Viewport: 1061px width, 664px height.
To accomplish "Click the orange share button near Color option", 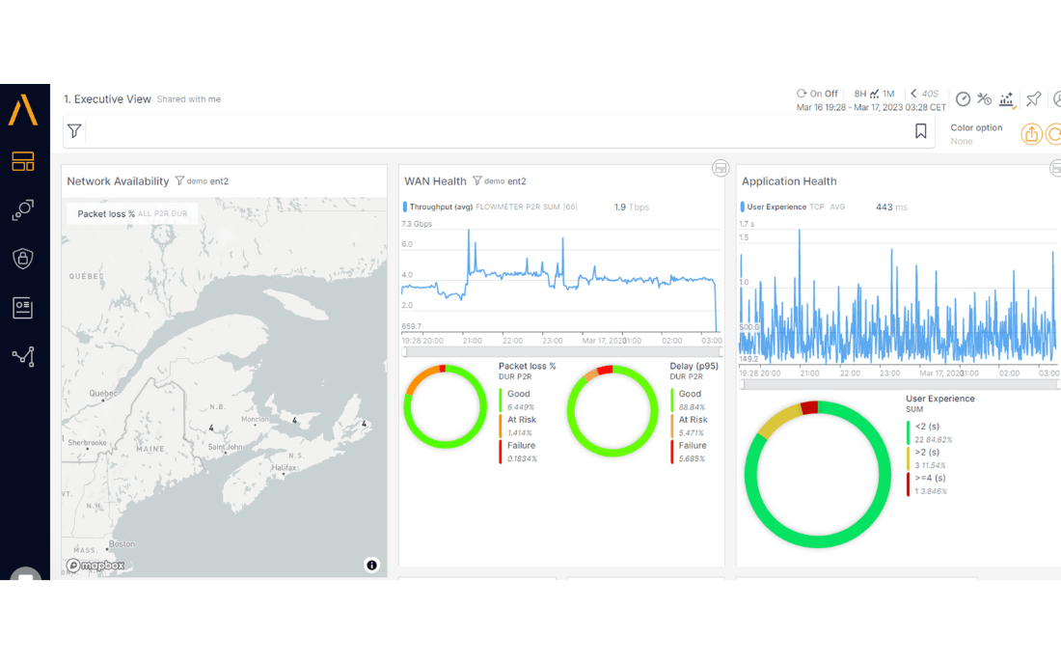I will click(x=1031, y=133).
